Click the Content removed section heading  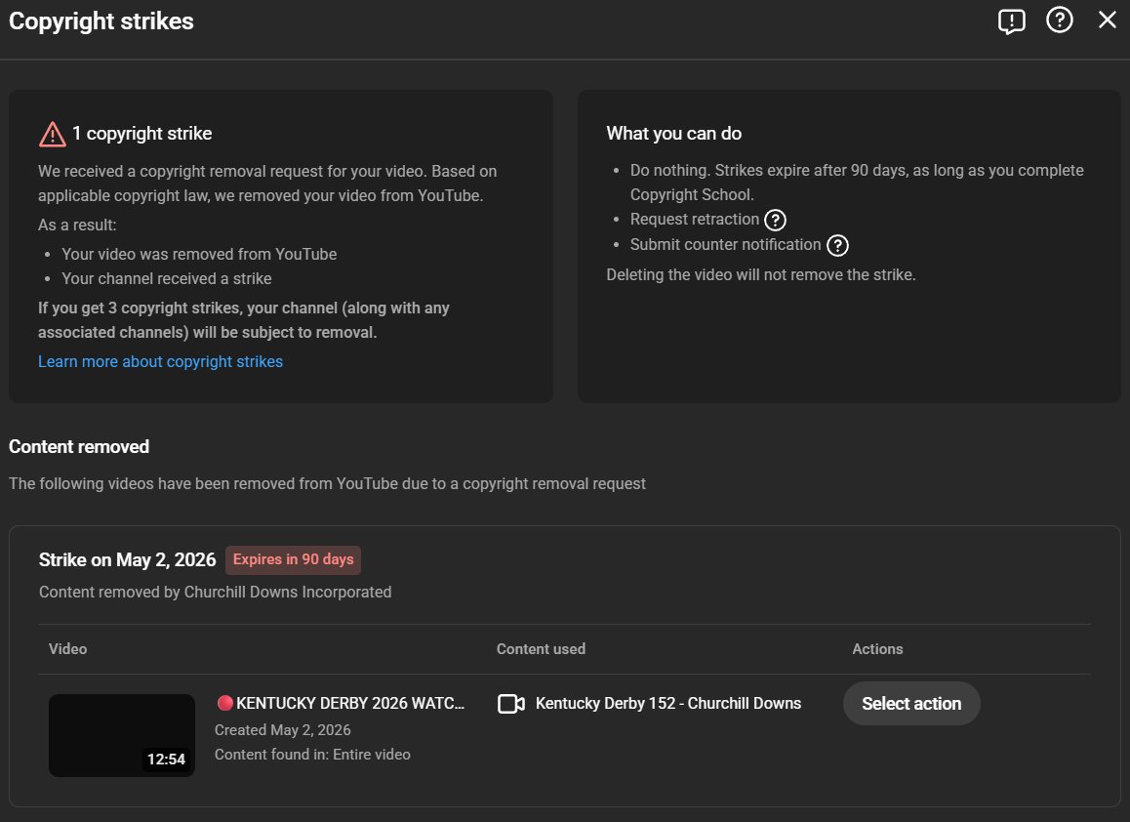79,446
